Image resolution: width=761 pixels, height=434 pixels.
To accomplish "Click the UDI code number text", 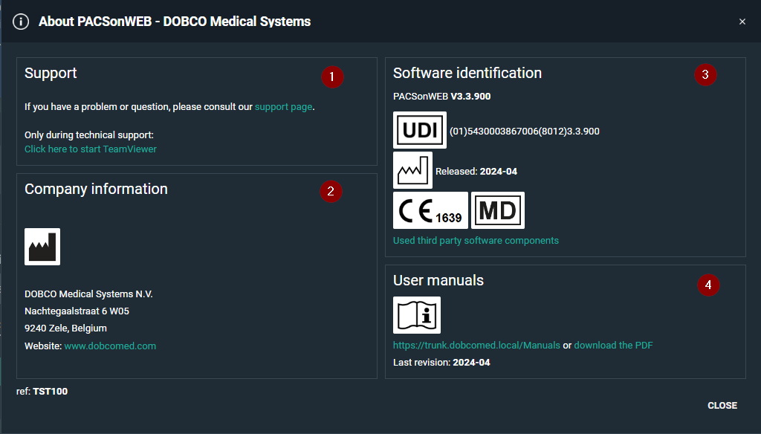I will pos(525,132).
